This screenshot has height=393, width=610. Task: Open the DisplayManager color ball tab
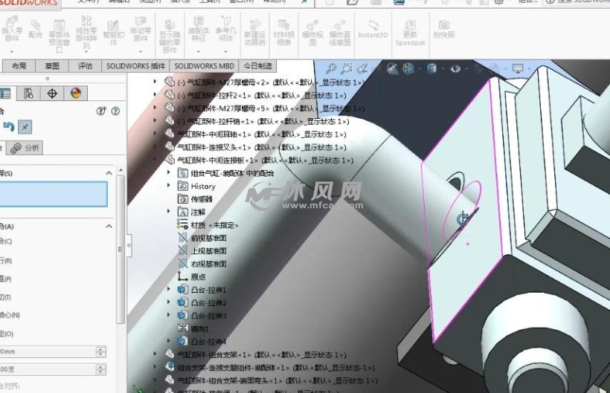point(75,93)
